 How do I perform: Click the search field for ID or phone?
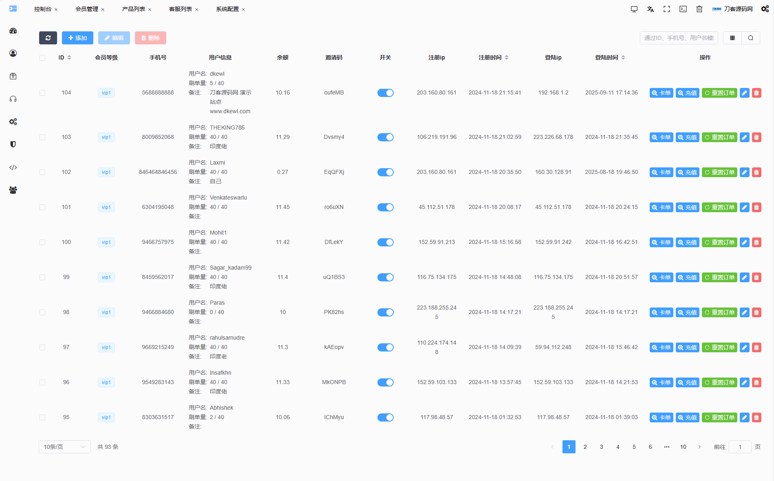[x=679, y=38]
